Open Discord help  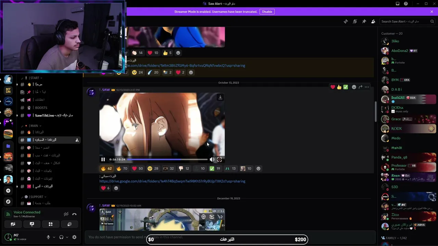[x=406, y=4]
